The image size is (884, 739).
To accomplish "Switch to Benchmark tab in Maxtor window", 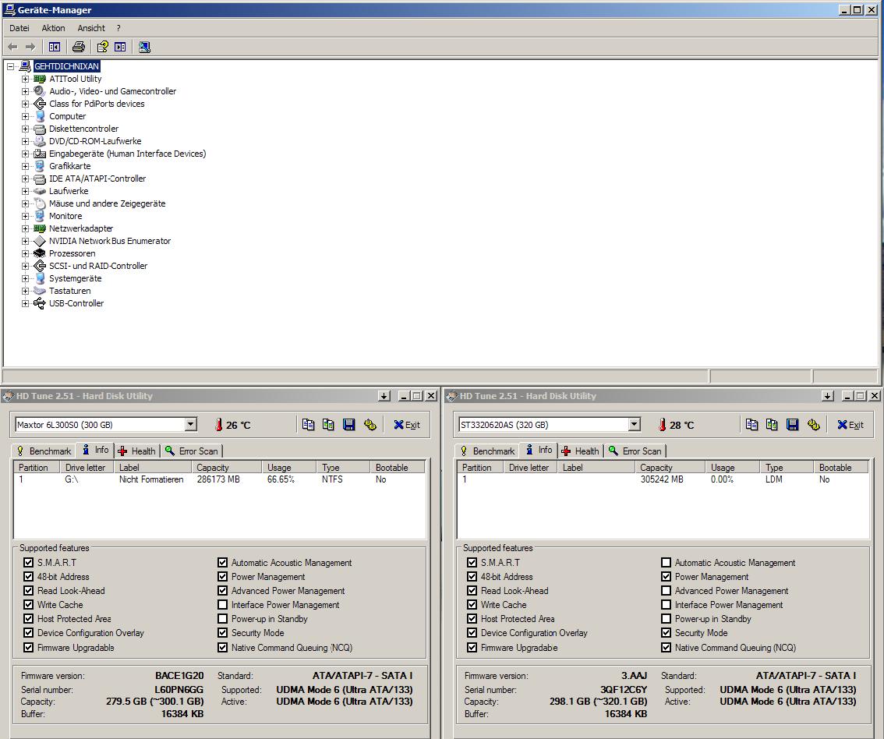I will point(44,451).
